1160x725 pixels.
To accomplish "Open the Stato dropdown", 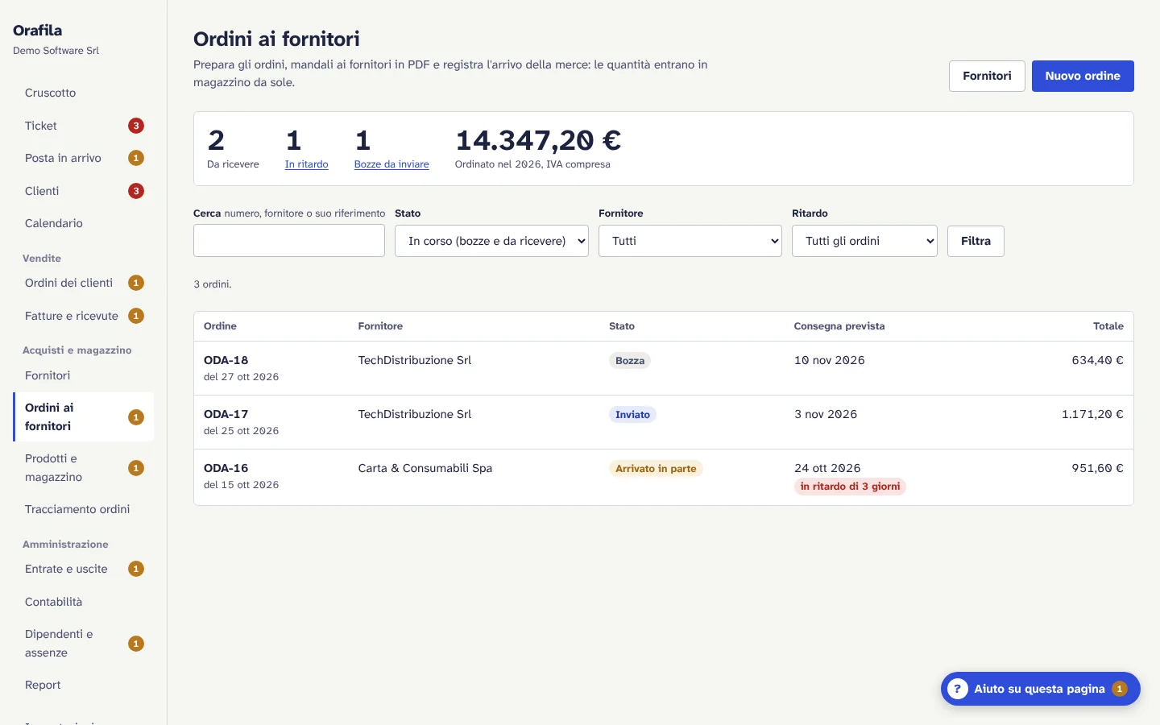I will click(x=491, y=241).
